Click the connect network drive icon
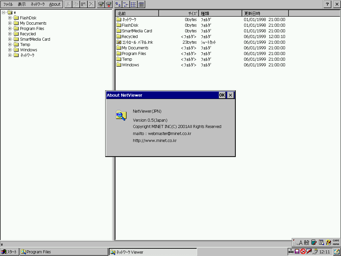 (x=101, y=4)
